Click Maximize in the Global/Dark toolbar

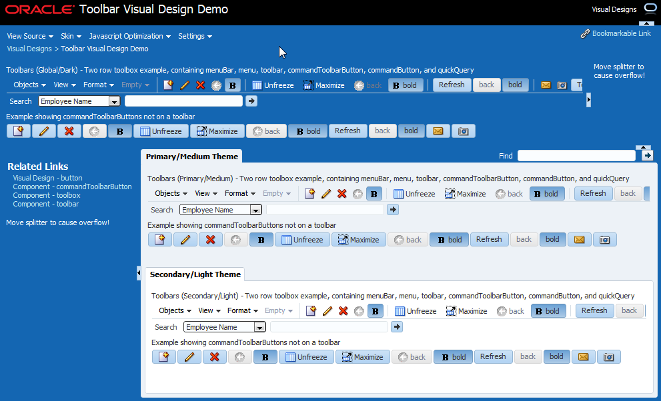(323, 85)
